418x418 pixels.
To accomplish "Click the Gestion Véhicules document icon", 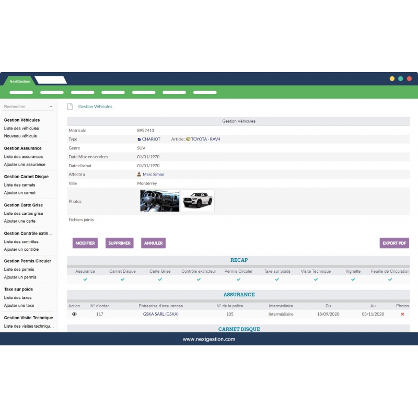I will pos(70,106).
